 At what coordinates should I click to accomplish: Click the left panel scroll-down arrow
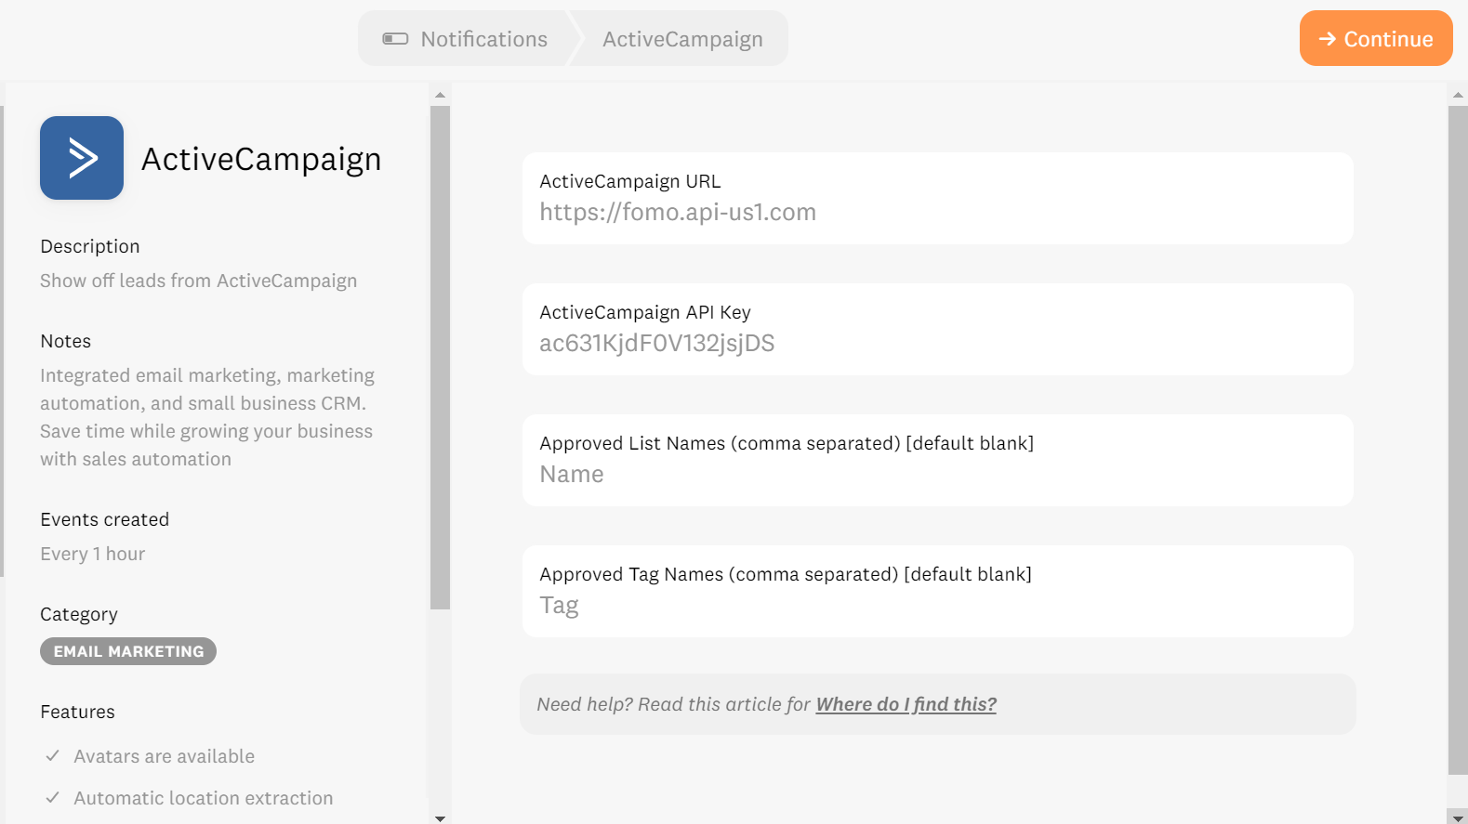pyautogui.click(x=441, y=817)
